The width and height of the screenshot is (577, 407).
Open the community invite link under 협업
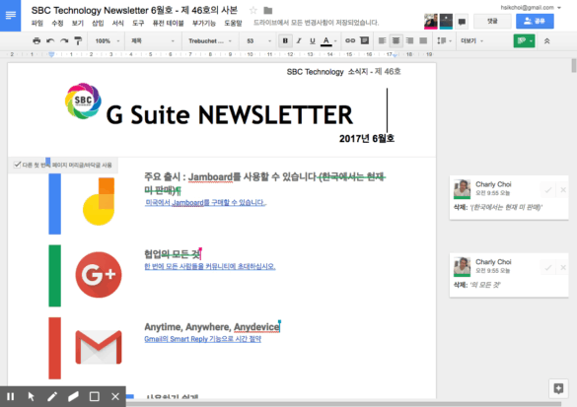210,266
